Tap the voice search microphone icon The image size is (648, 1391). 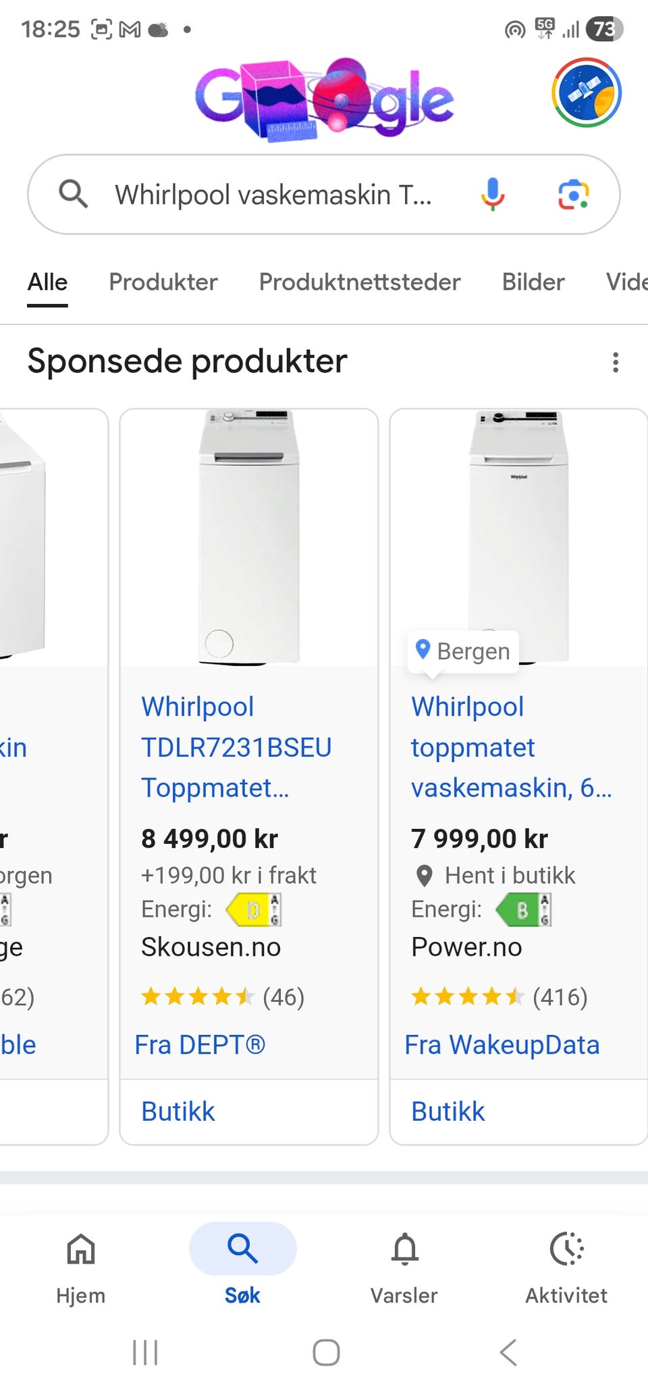[x=492, y=195]
